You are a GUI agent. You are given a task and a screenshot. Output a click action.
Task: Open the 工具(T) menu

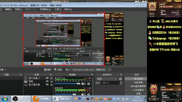coord(58,9)
